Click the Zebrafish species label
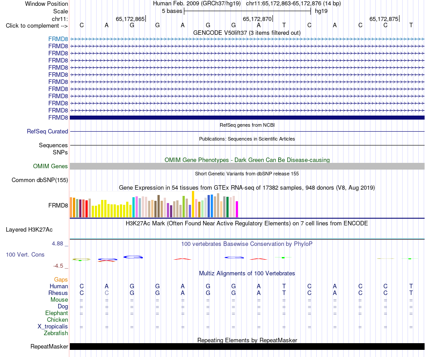This screenshot has width=425, height=357. point(56,333)
